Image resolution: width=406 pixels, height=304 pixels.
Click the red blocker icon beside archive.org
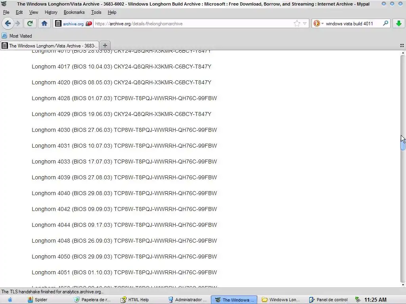[89, 23]
